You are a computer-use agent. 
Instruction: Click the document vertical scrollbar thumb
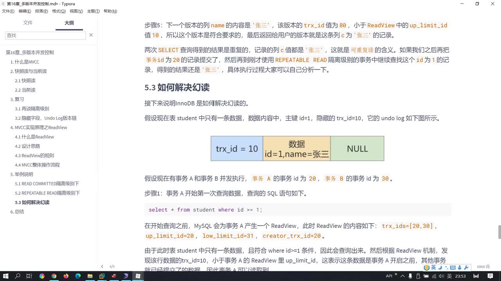tap(499, 232)
